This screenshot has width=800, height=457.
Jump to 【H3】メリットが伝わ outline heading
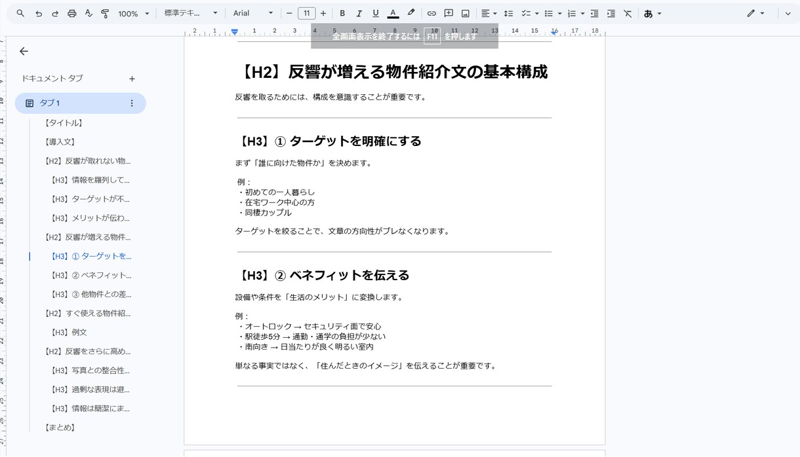click(x=90, y=218)
